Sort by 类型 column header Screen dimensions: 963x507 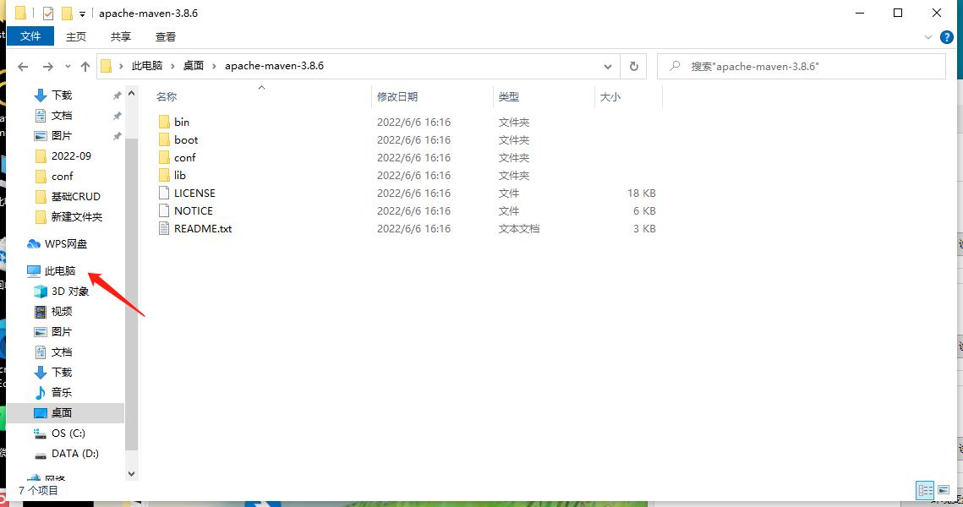tap(508, 96)
